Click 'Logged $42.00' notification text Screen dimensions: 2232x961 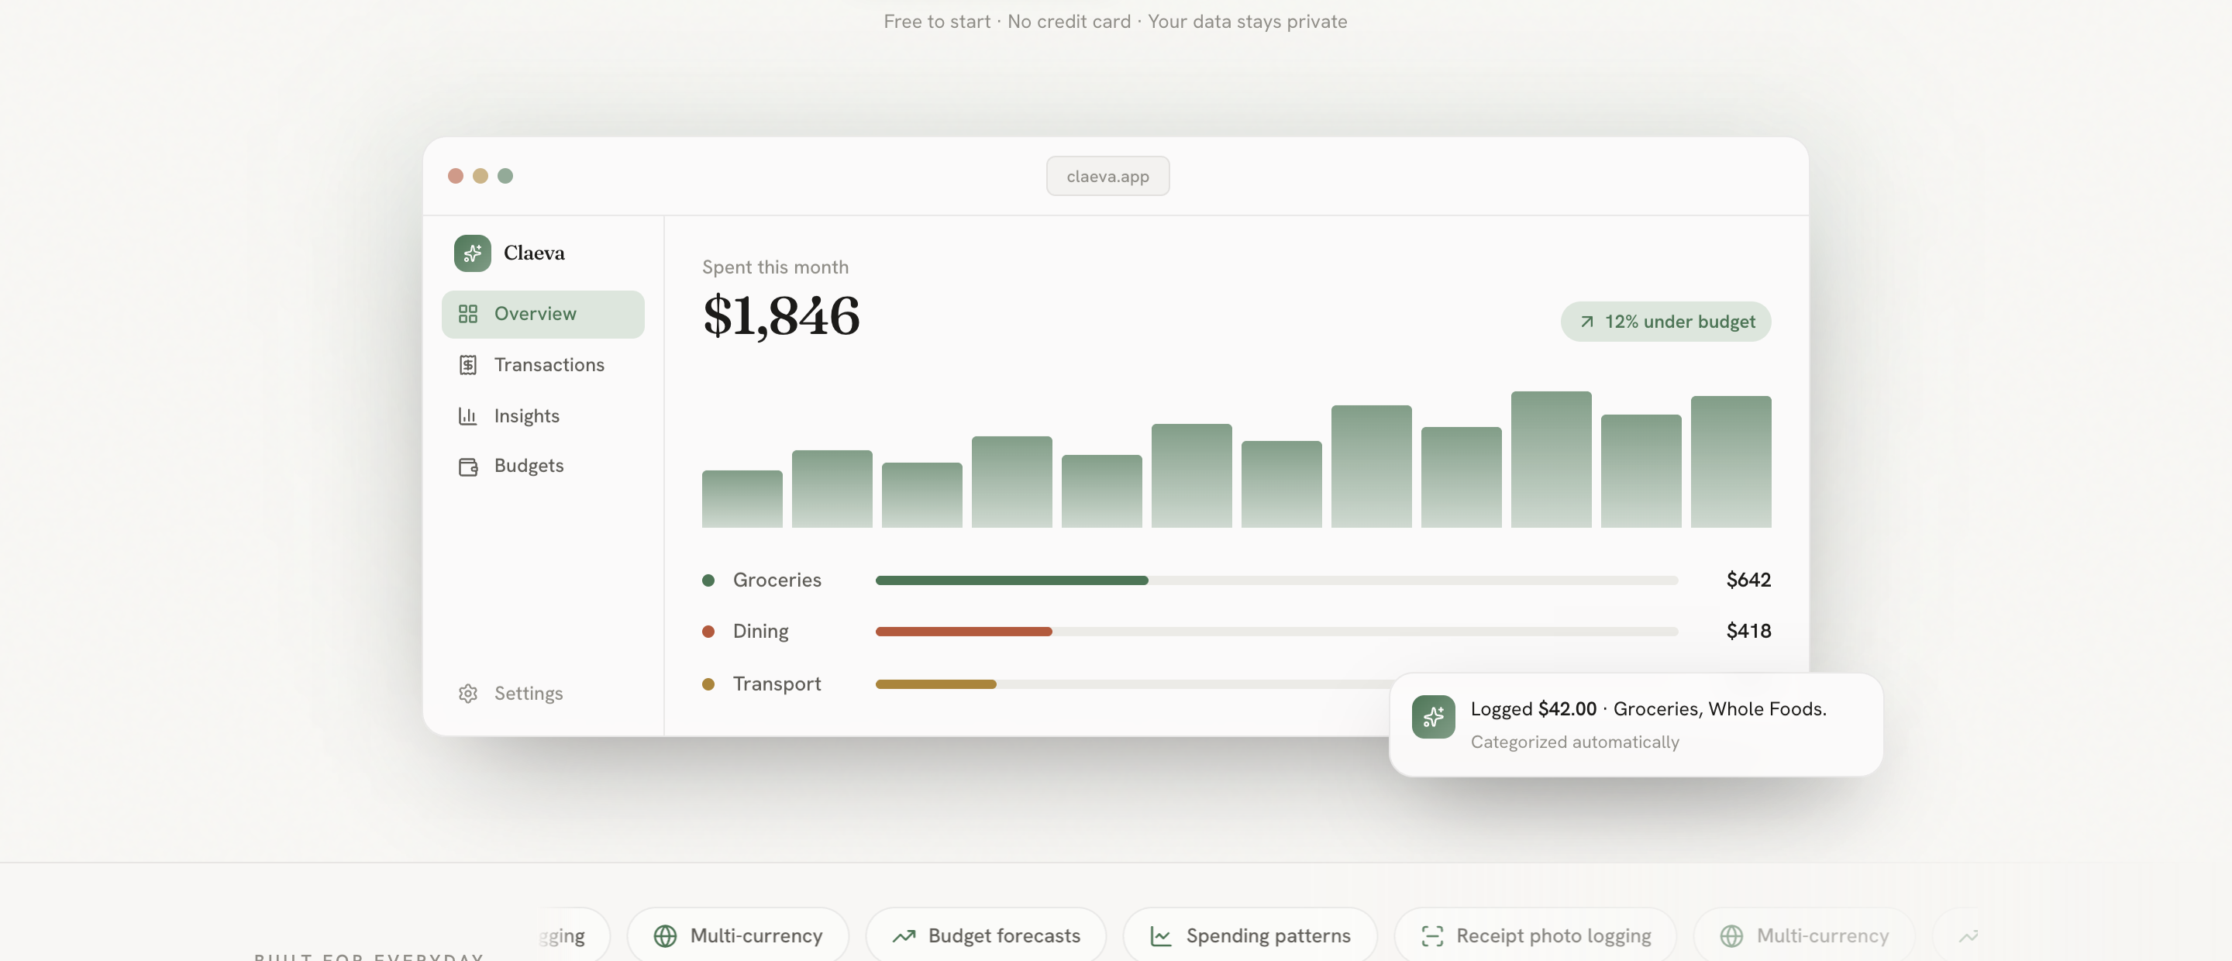click(1533, 709)
